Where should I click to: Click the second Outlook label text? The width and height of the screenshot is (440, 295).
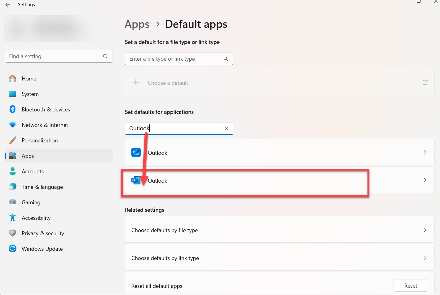[157, 180]
